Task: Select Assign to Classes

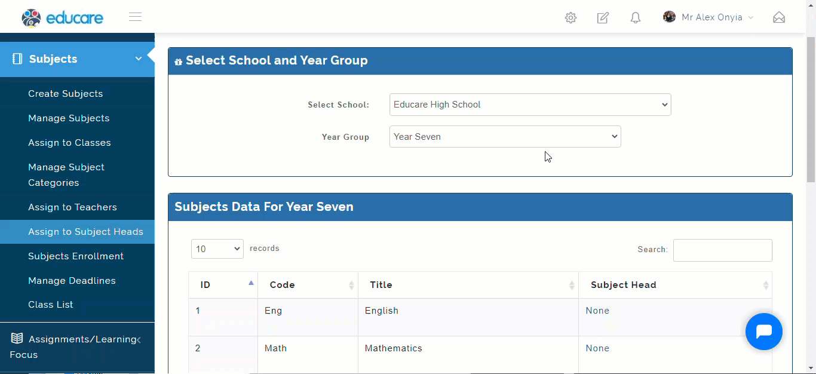Action: click(x=69, y=143)
